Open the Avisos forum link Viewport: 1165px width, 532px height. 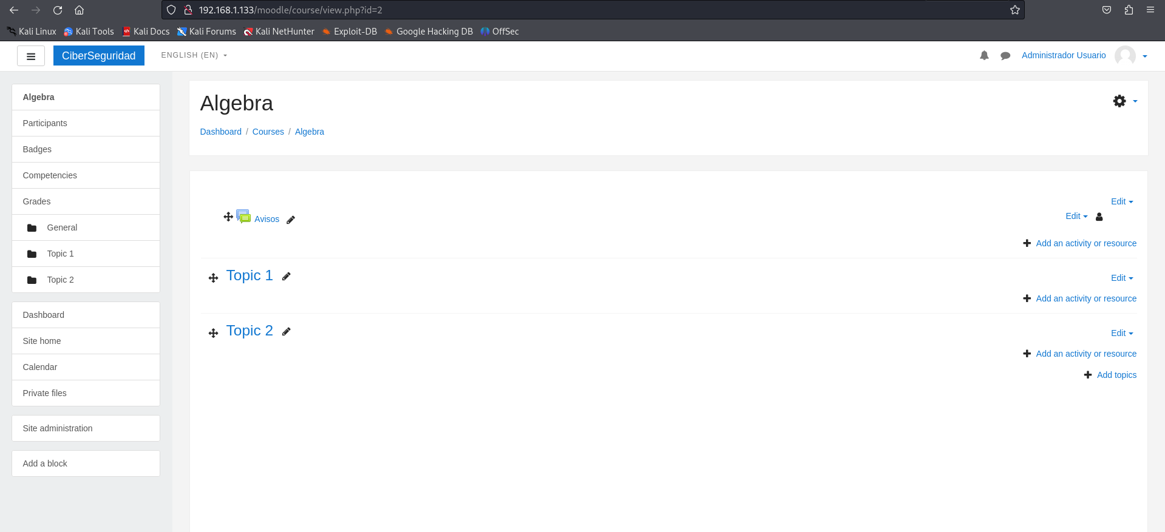(x=267, y=219)
